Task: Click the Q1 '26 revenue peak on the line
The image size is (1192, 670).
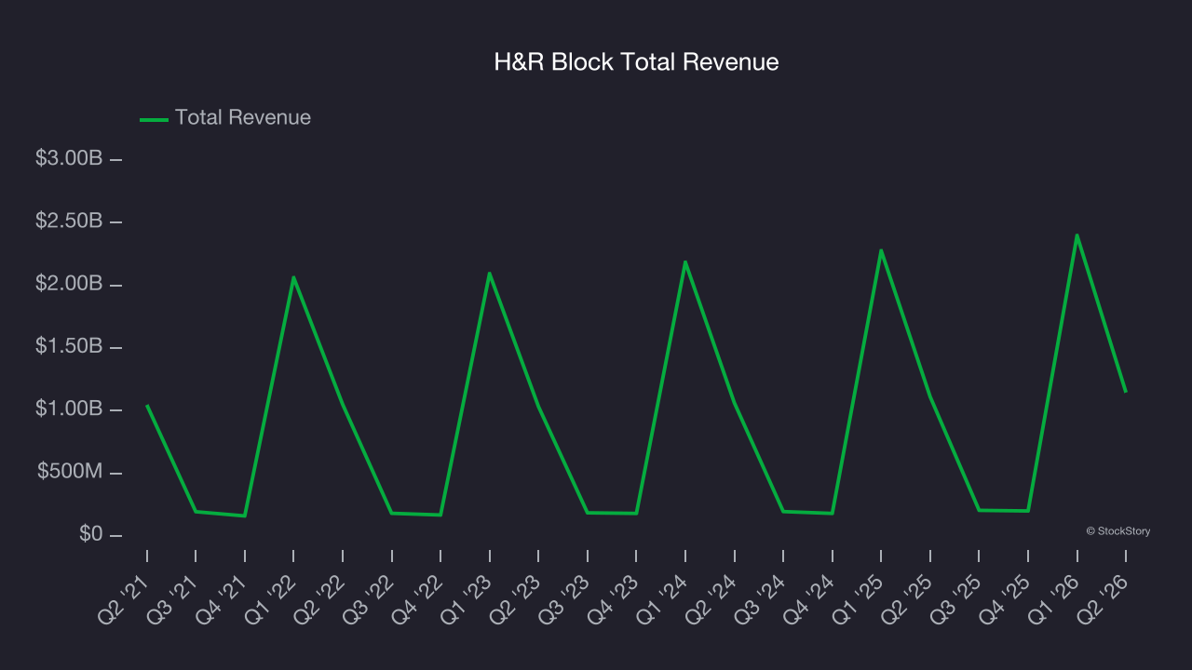Action: tap(1077, 234)
